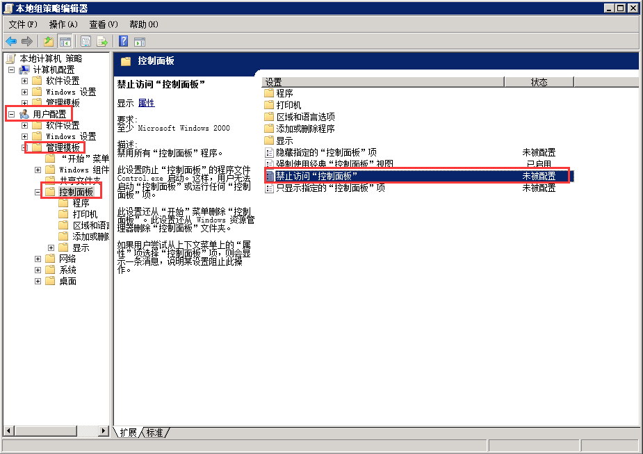Viewport: 643px width, 454px height.
Task: Select the 桌面 folder in tree
Action: (67, 281)
